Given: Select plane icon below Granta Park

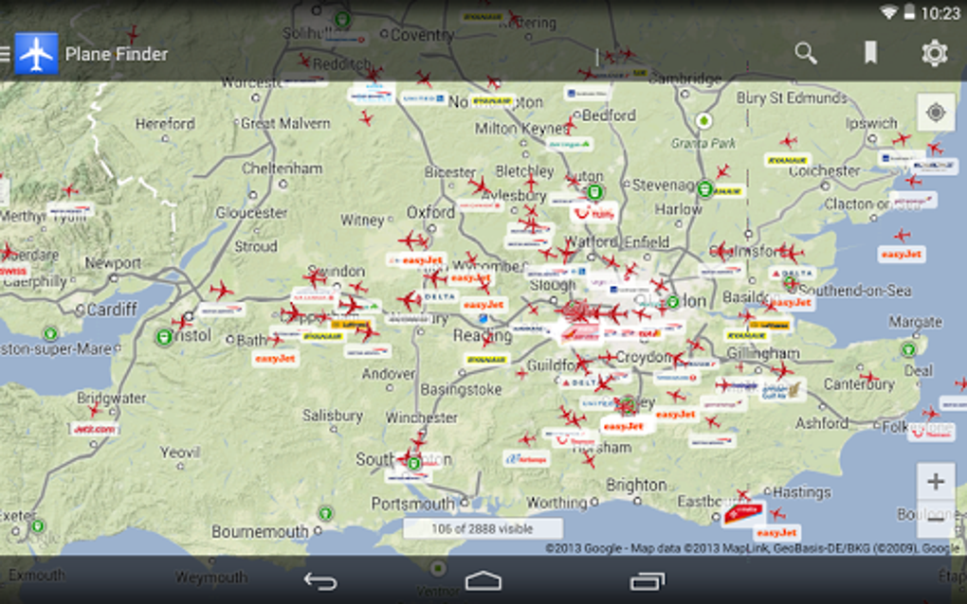Looking at the screenshot, I should coord(722,171).
